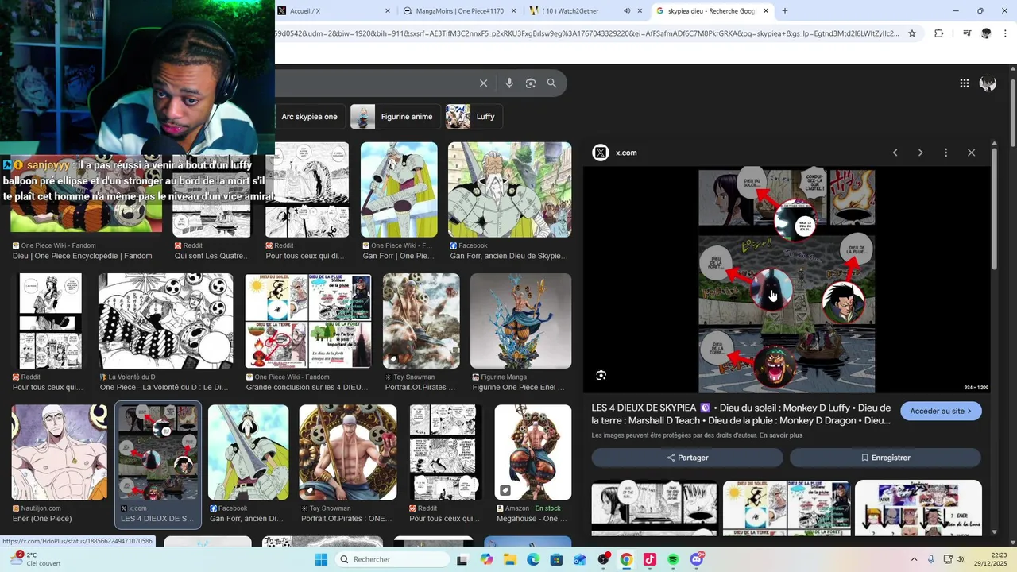Screen dimensions: 1017x572
Task: Open Spotify from taskbar
Action: point(673,559)
